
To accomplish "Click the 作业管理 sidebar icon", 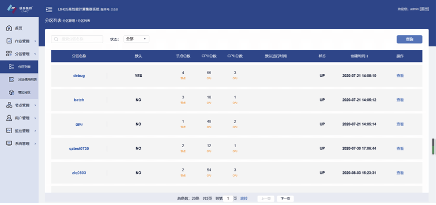I will click(9, 41).
